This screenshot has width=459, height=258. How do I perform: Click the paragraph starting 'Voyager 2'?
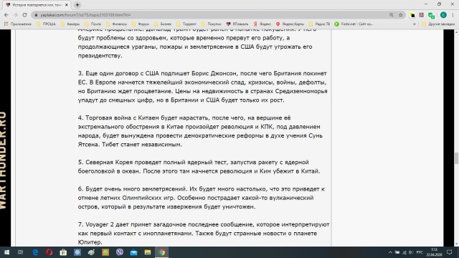(x=204, y=233)
